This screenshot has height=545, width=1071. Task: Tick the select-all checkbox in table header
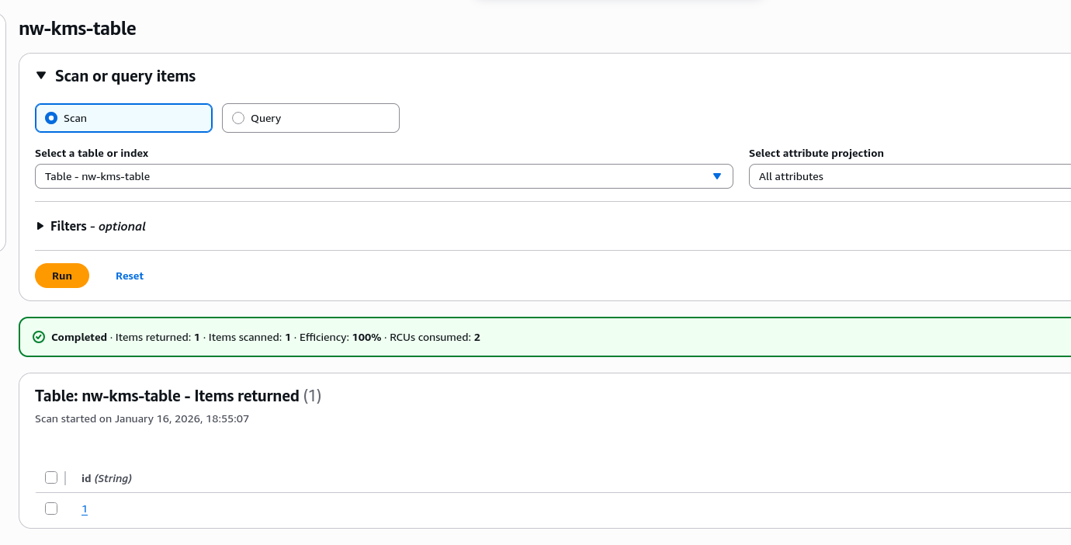pyautogui.click(x=51, y=477)
